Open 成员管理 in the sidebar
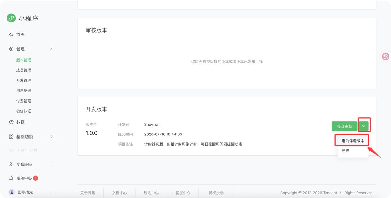391x198 pixels. (x=24, y=70)
